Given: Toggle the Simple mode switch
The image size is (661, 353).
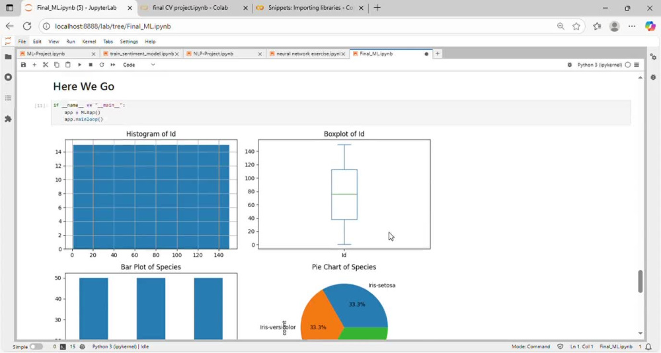Looking at the screenshot, I should point(36,346).
